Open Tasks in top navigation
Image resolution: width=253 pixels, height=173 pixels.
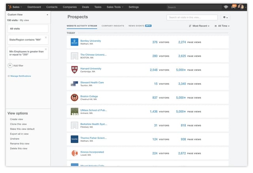click(x=98, y=7)
